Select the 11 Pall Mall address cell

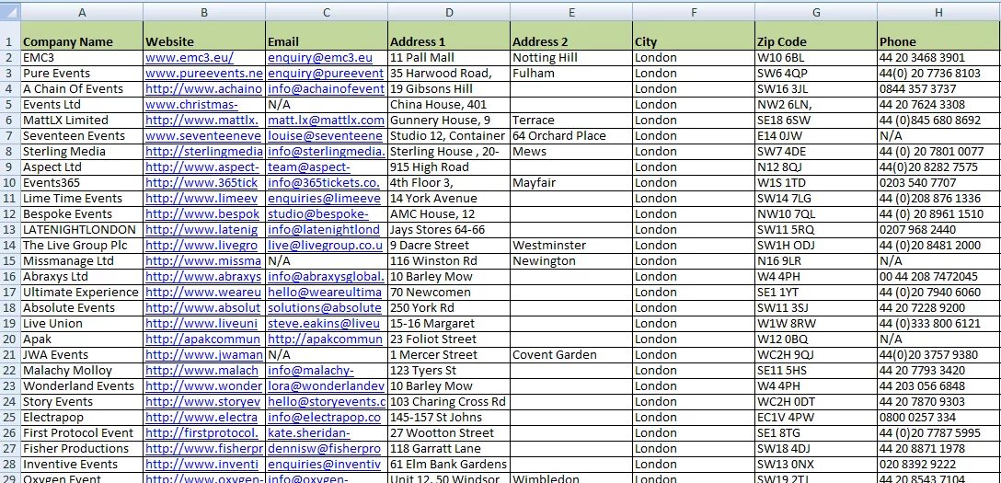[x=449, y=57]
